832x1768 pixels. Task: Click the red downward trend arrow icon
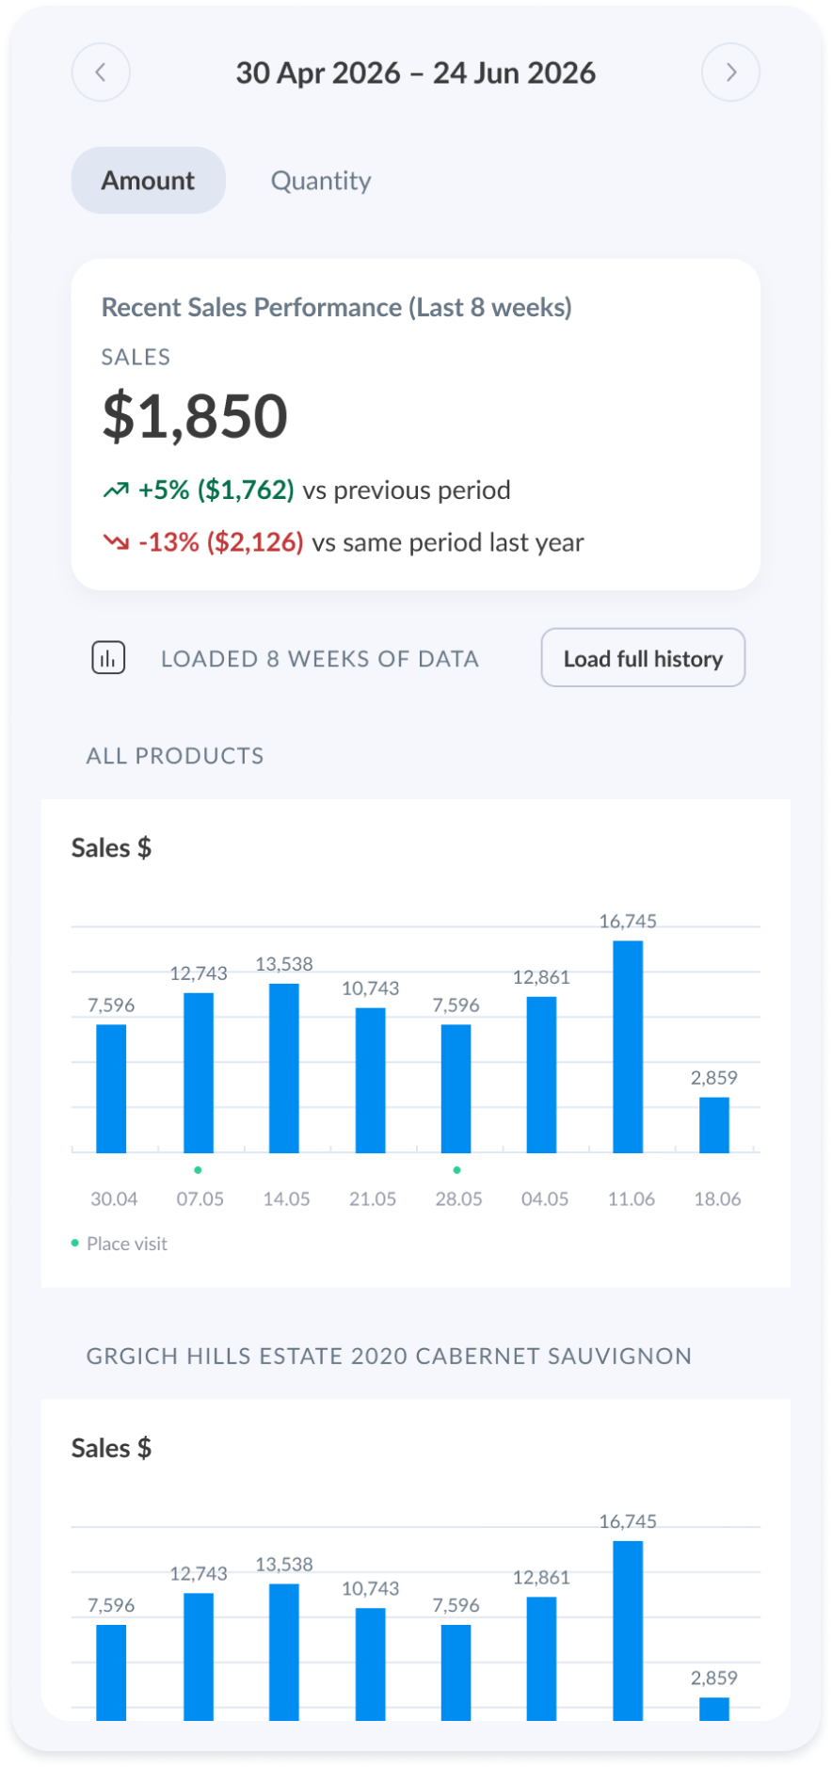116,542
